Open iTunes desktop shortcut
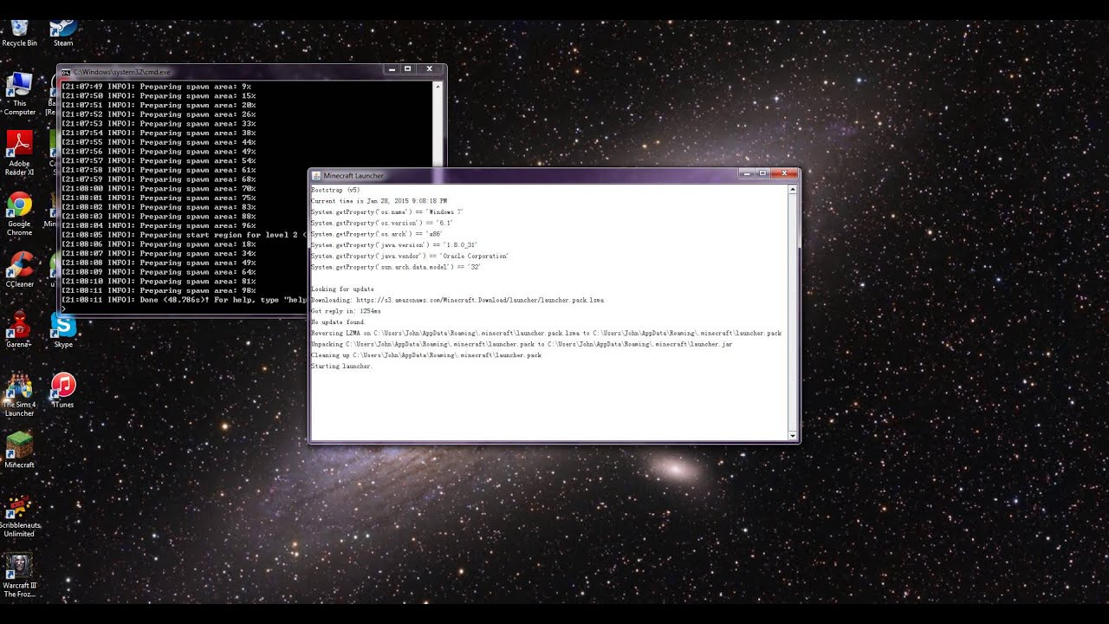 pyautogui.click(x=63, y=390)
